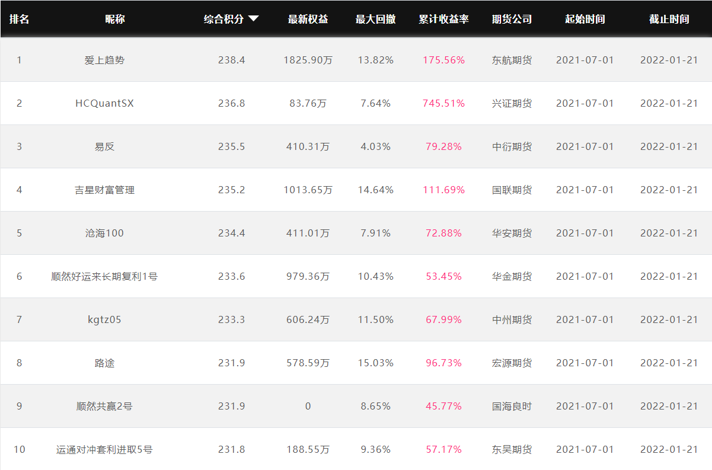Screen dimensions: 712x470
Task: Select equity value 411.01万
Action: click(308, 233)
